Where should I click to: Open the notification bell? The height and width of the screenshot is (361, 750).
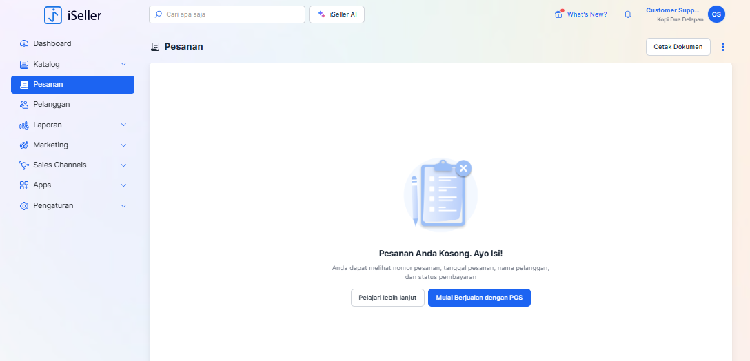click(x=627, y=14)
